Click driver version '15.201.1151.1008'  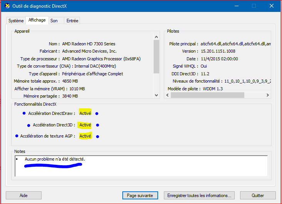(218, 51)
